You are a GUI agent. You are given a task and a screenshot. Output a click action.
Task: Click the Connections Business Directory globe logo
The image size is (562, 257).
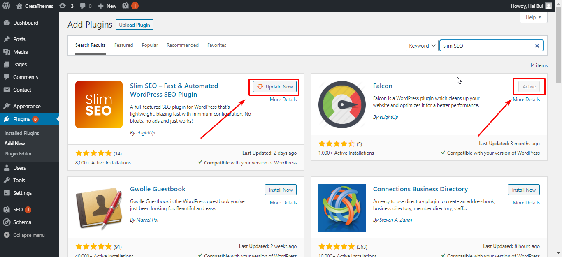[342, 208]
